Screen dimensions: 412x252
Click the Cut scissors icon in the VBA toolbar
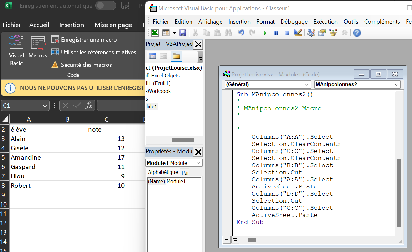click(195, 33)
